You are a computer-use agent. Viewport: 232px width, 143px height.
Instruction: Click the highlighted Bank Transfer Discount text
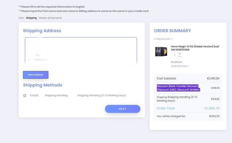point(178,88)
